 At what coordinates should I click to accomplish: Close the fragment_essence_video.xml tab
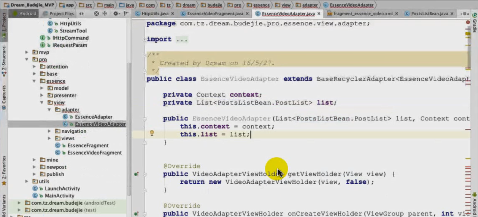[396, 14]
